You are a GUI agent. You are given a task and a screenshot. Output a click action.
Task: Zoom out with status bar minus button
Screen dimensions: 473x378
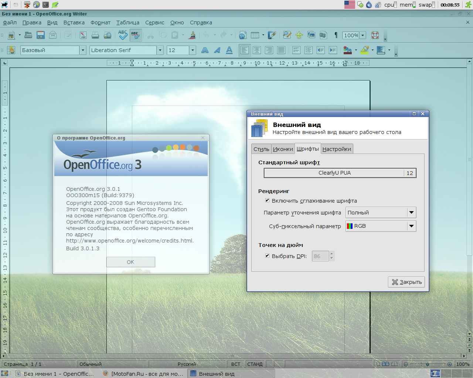(406, 364)
